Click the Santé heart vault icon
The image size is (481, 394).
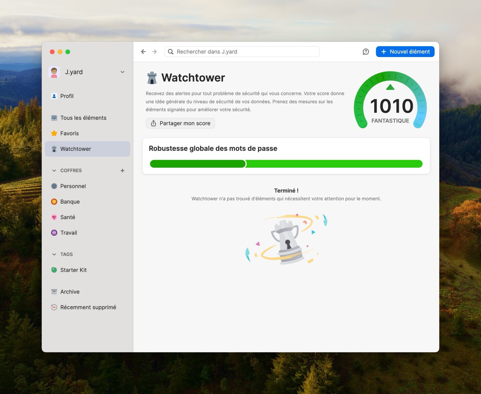[54, 217]
